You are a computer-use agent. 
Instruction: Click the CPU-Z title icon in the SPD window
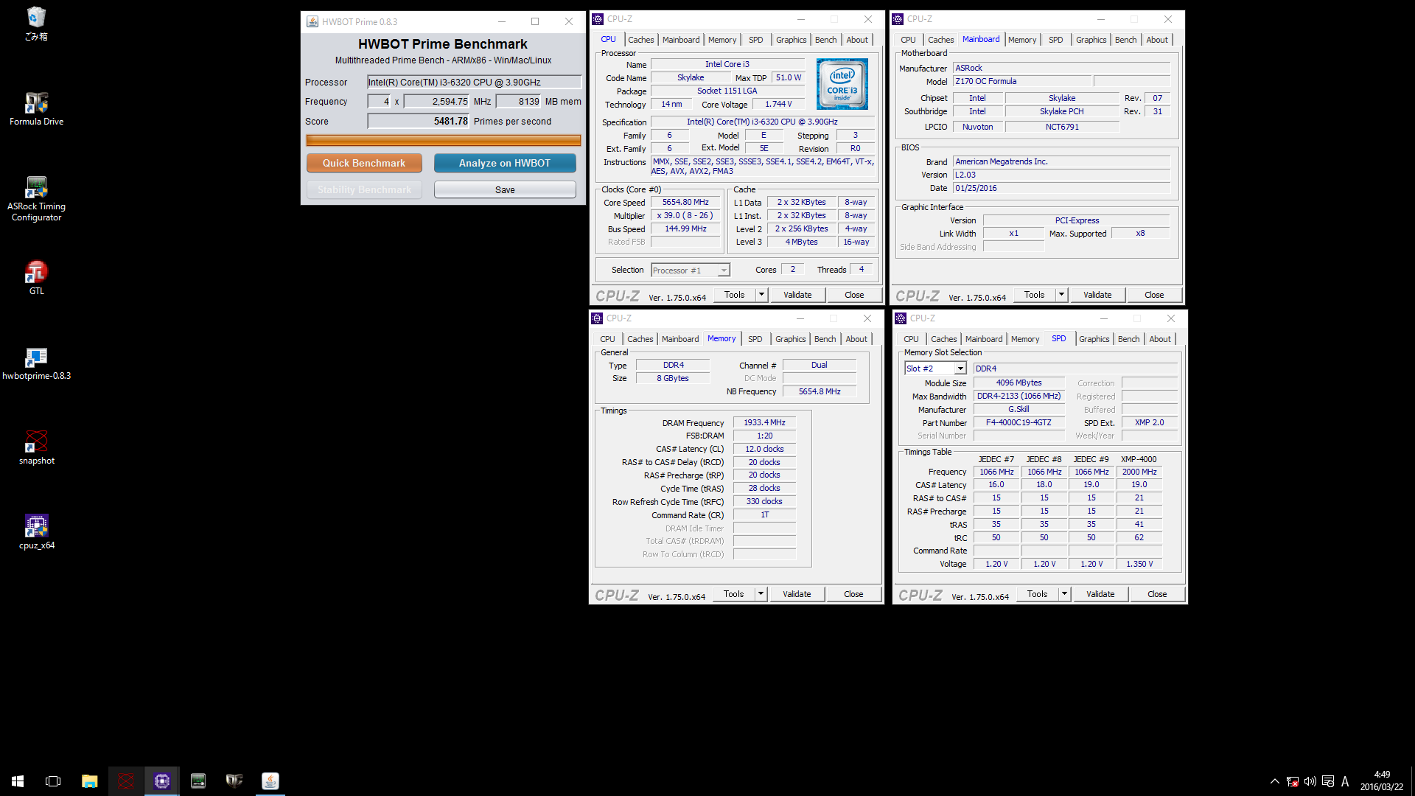901,318
